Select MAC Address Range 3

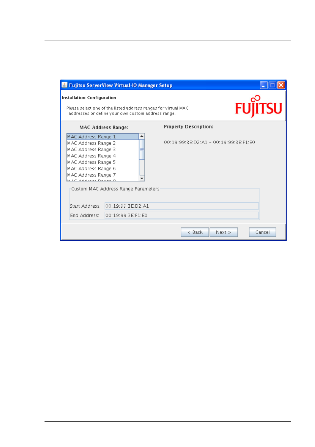coord(103,150)
